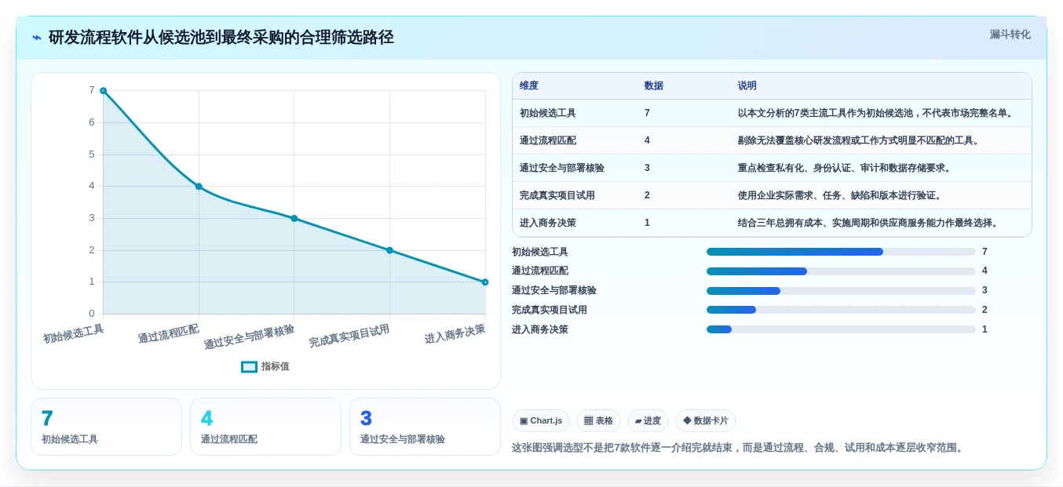
Task: Click the 通过安全与部署核验 progress bar
Action: coord(841,291)
